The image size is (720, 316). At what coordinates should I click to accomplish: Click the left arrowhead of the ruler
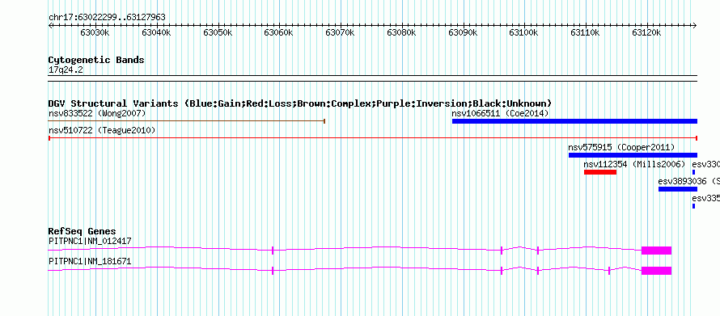(50, 25)
